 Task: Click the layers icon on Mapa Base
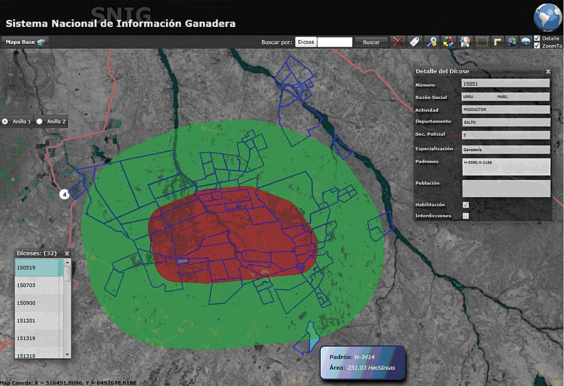pos(41,43)
